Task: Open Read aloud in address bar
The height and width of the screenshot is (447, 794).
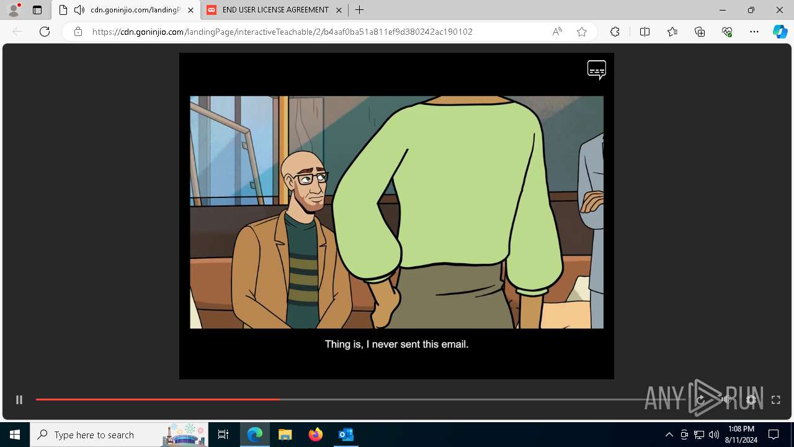Action: [x=557, y=32]
